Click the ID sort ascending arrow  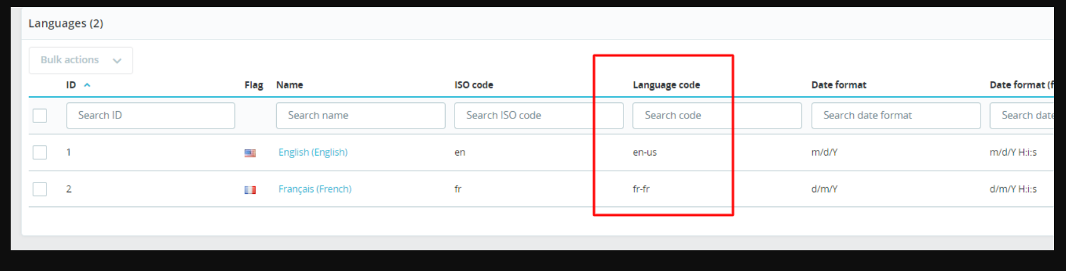click(87, 85)
